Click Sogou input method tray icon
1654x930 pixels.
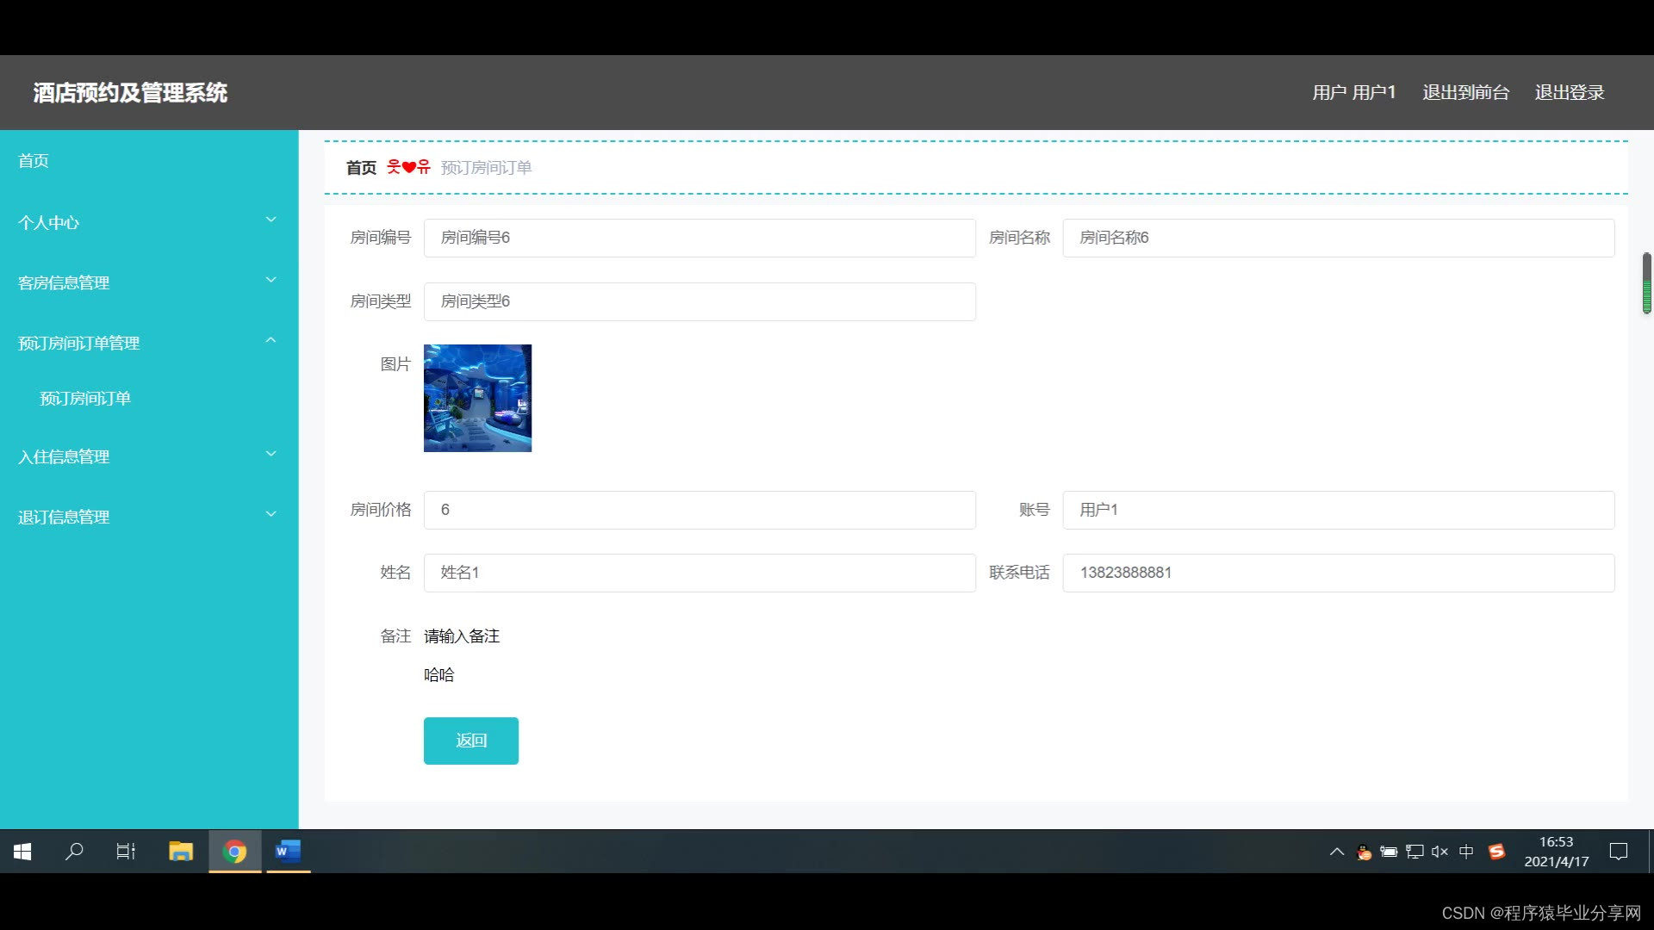(1497, 852)
